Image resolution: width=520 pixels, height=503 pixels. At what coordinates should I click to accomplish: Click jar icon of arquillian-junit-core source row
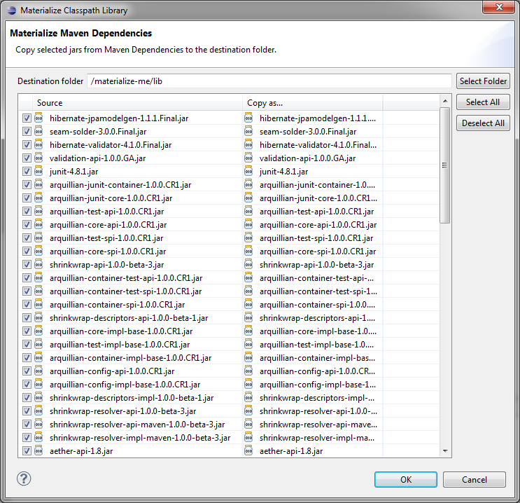[x=38, y=198]
